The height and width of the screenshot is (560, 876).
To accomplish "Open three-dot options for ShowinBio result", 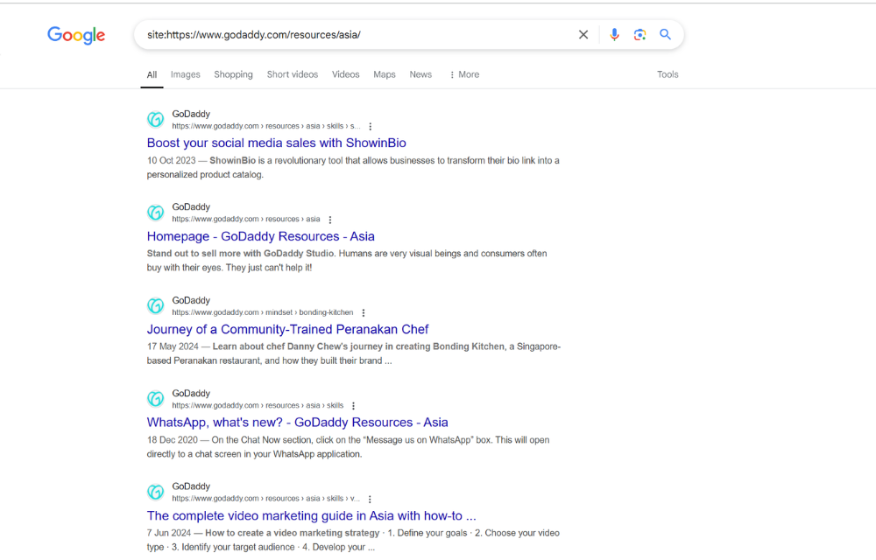I will tap(371, 127).
